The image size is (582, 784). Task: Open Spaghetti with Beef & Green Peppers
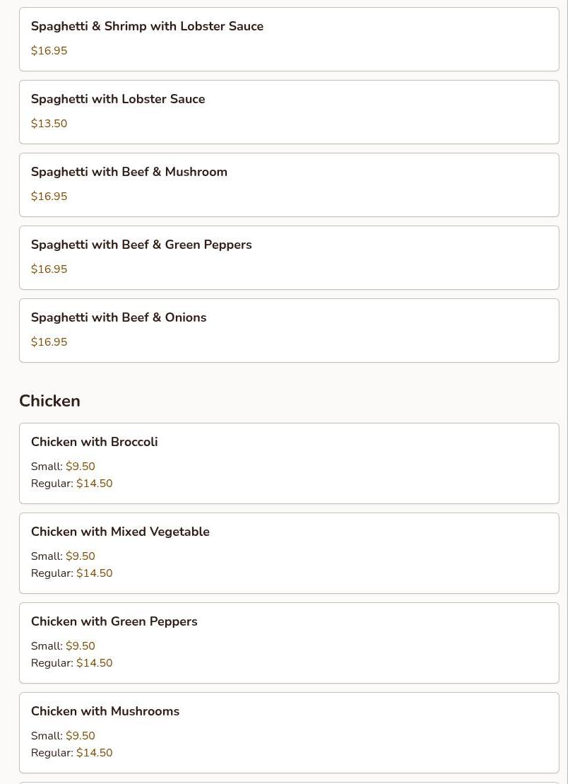coord(141,245)
